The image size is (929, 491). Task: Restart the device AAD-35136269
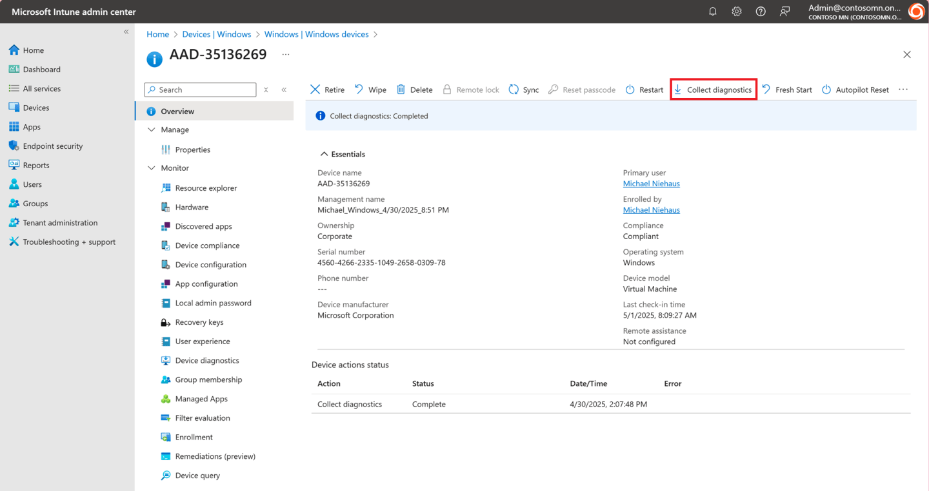(x=643, y=90)
